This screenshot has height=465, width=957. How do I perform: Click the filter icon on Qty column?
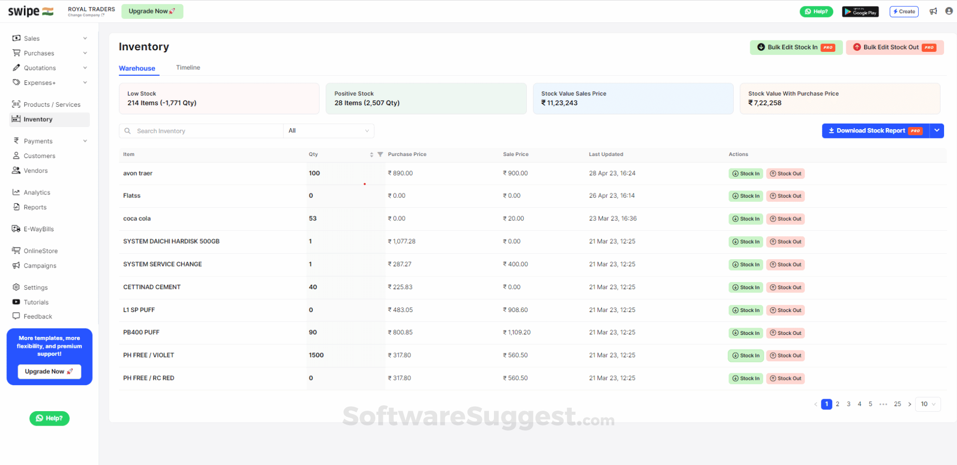point(380,155)
